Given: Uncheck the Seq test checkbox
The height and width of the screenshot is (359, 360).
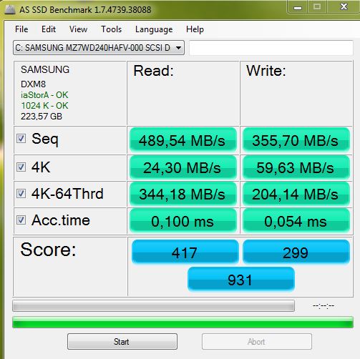Looking at the screenshot, I should 21,138.
